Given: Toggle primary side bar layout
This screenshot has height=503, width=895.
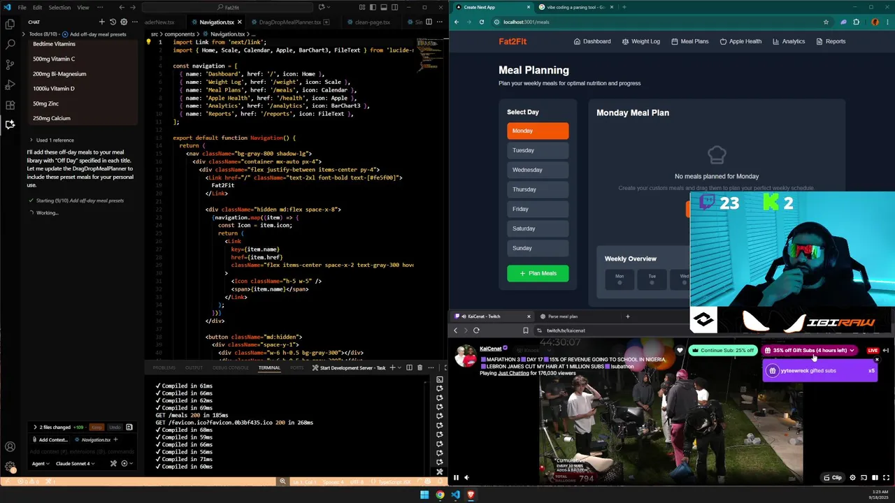Looking at the screenshot, I should pyautogui.click(x=372, y=7).
